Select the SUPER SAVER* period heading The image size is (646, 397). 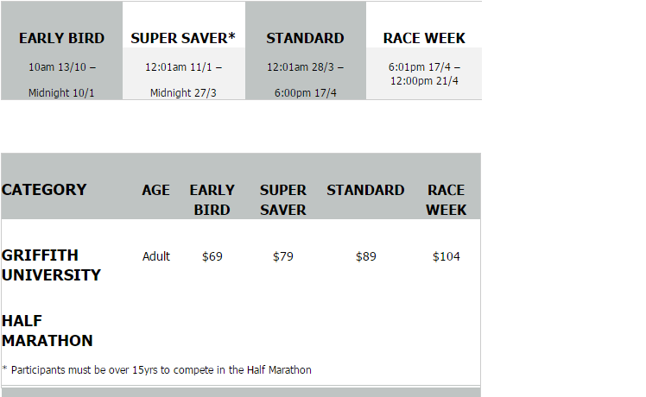point(183,38)
